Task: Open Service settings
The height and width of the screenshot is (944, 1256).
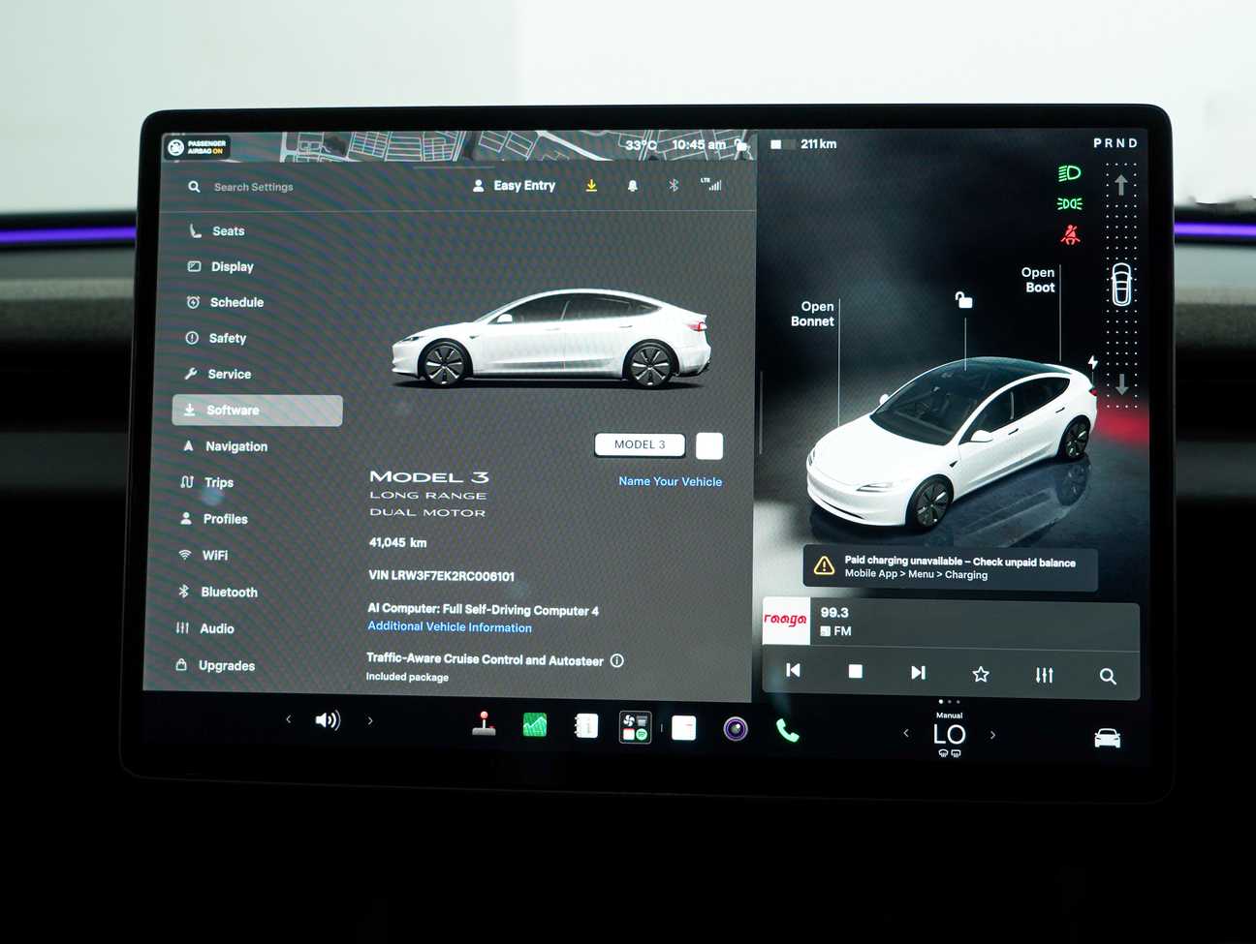Action: tap(229, 374)
